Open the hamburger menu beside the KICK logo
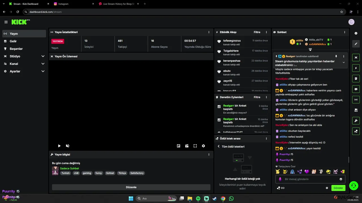The image size is (362, 203). [6, 22]
